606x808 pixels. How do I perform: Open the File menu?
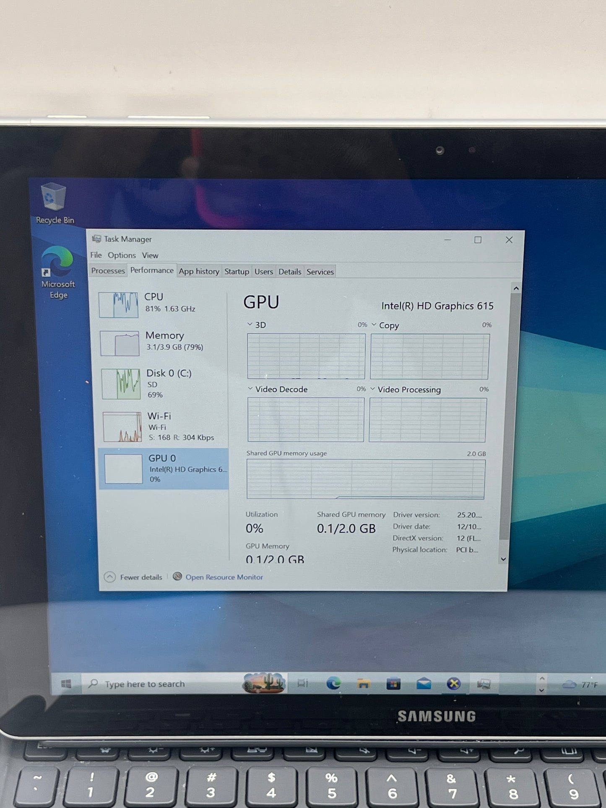(96, 255)
